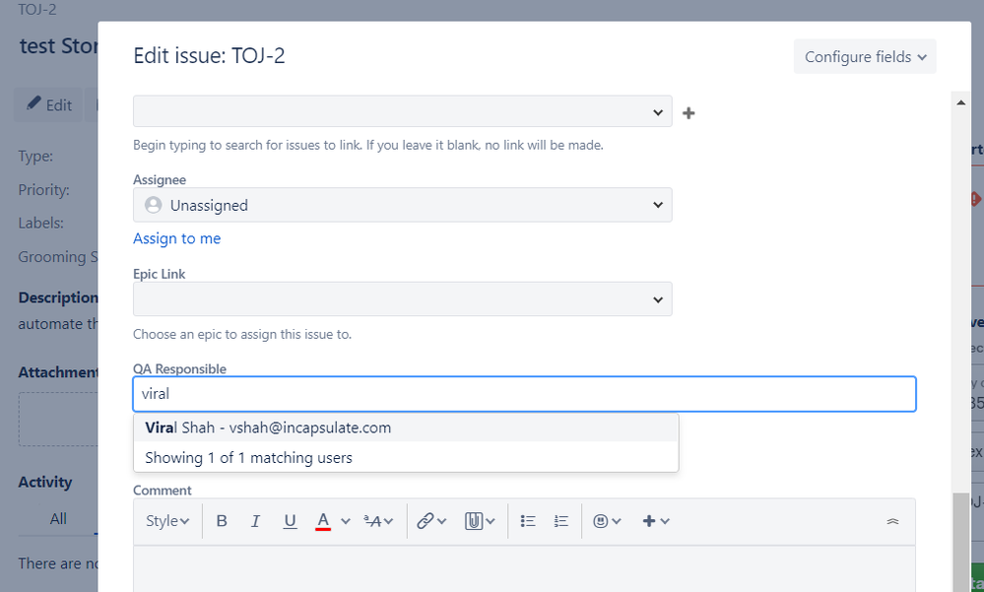Click the plus icon beside the issue link field
Viewport: 984px width, 592px height.
(x=689, y=113)
